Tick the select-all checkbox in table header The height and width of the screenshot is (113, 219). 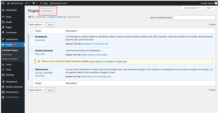pos(32,31)
